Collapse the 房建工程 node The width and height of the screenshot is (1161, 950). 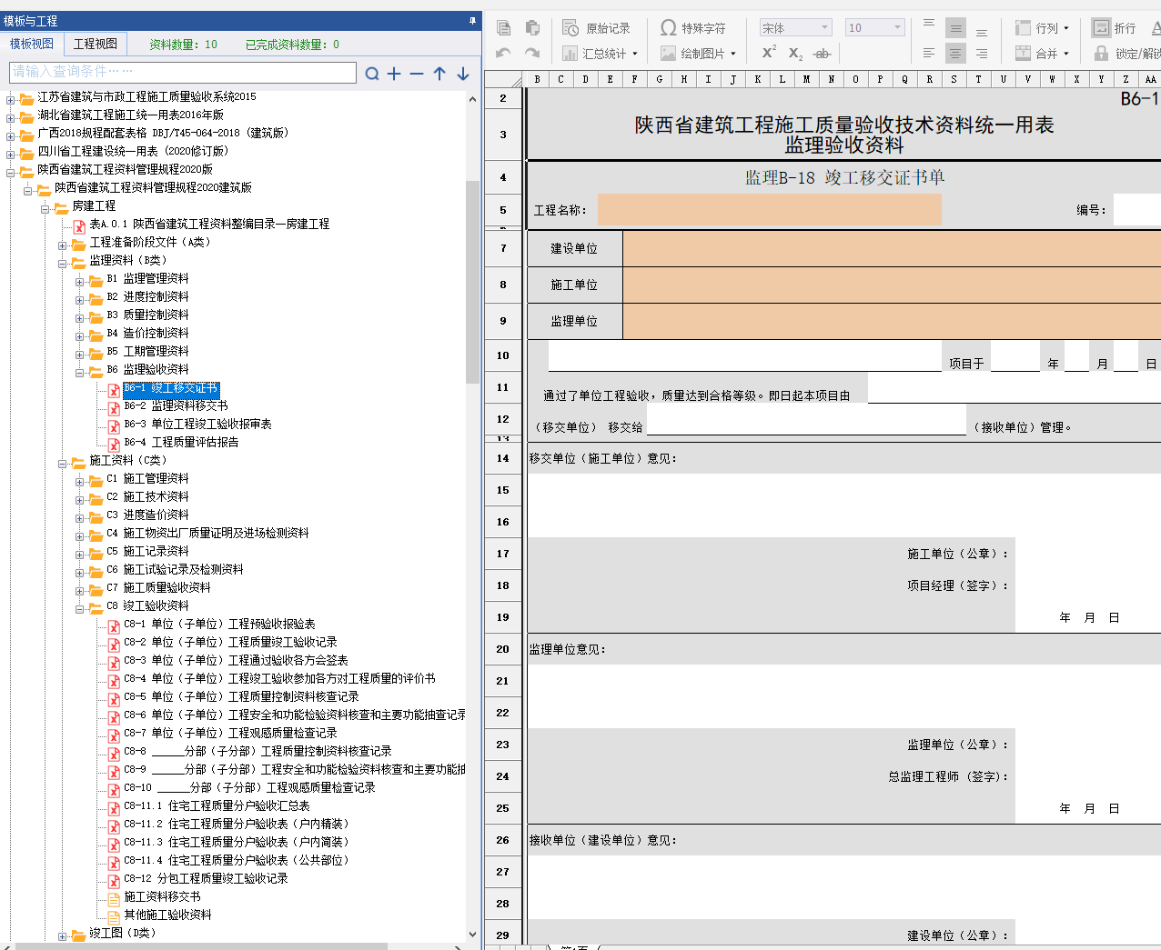pos(45,208)
